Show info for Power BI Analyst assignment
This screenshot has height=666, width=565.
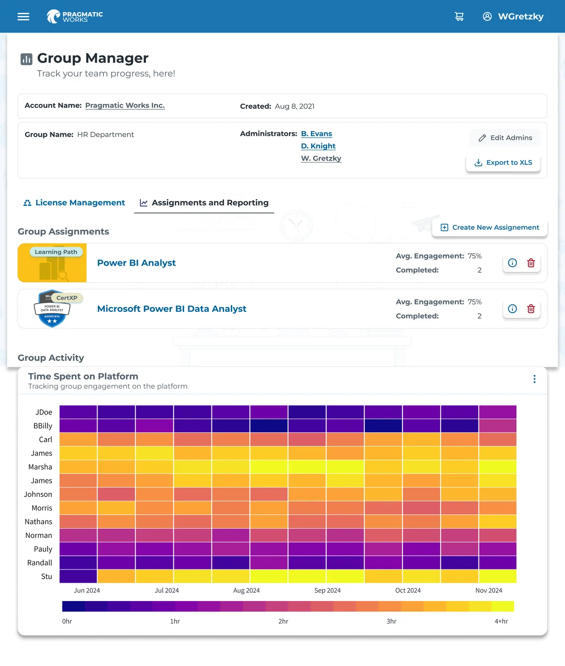[x=512, y=263]
